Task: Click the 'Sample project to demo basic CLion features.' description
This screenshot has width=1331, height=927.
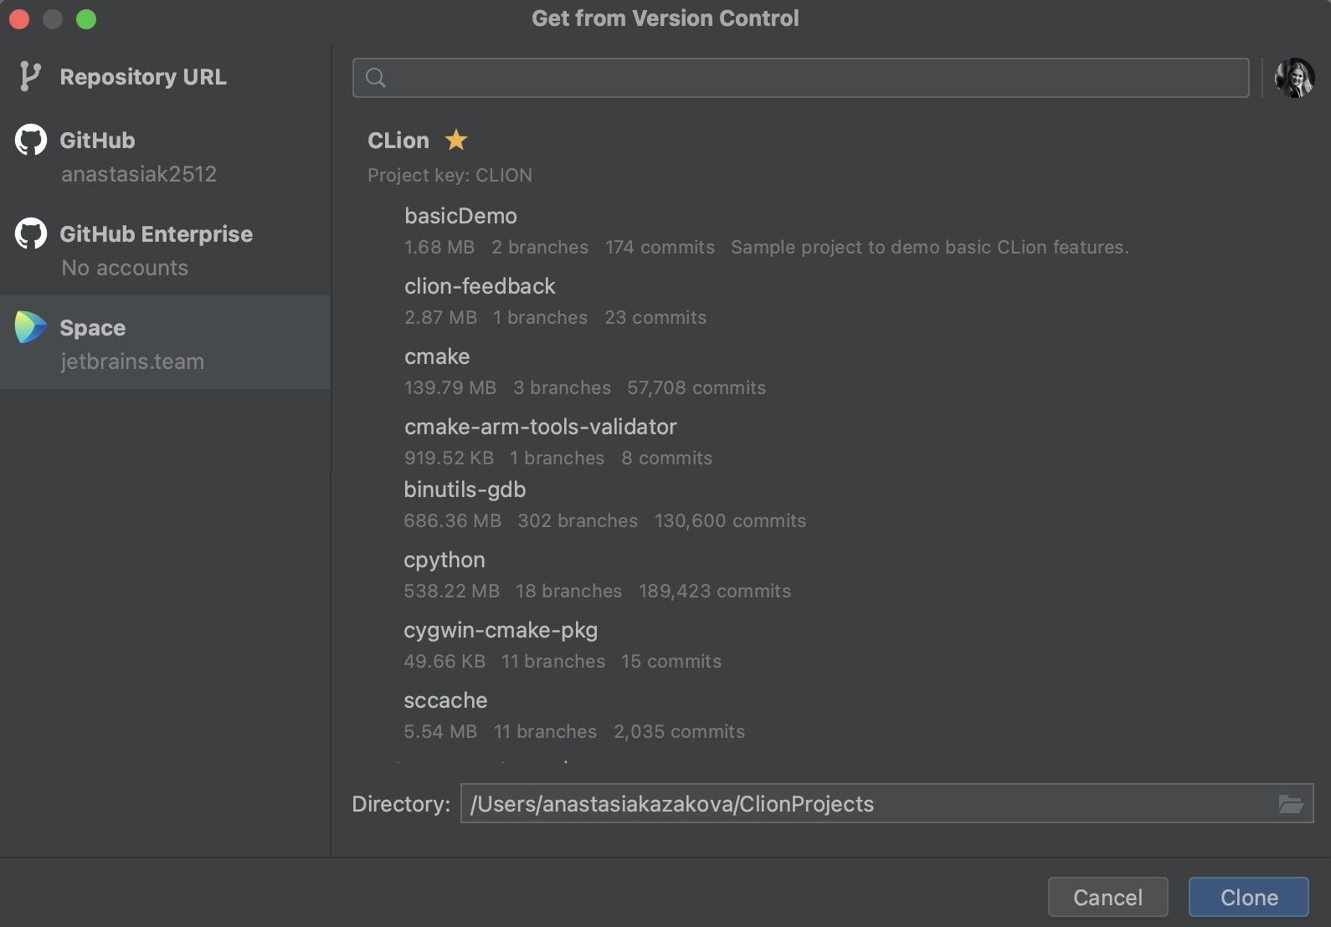Action: point(930,247)
